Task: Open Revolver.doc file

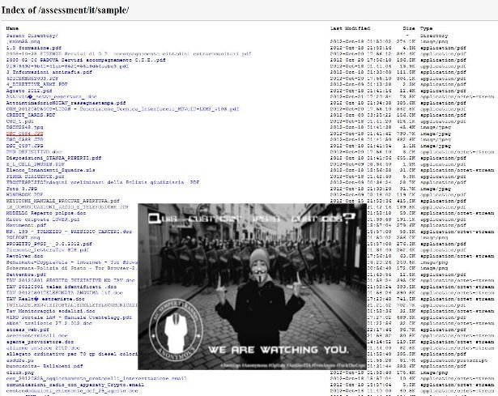Action: point(24,256)
